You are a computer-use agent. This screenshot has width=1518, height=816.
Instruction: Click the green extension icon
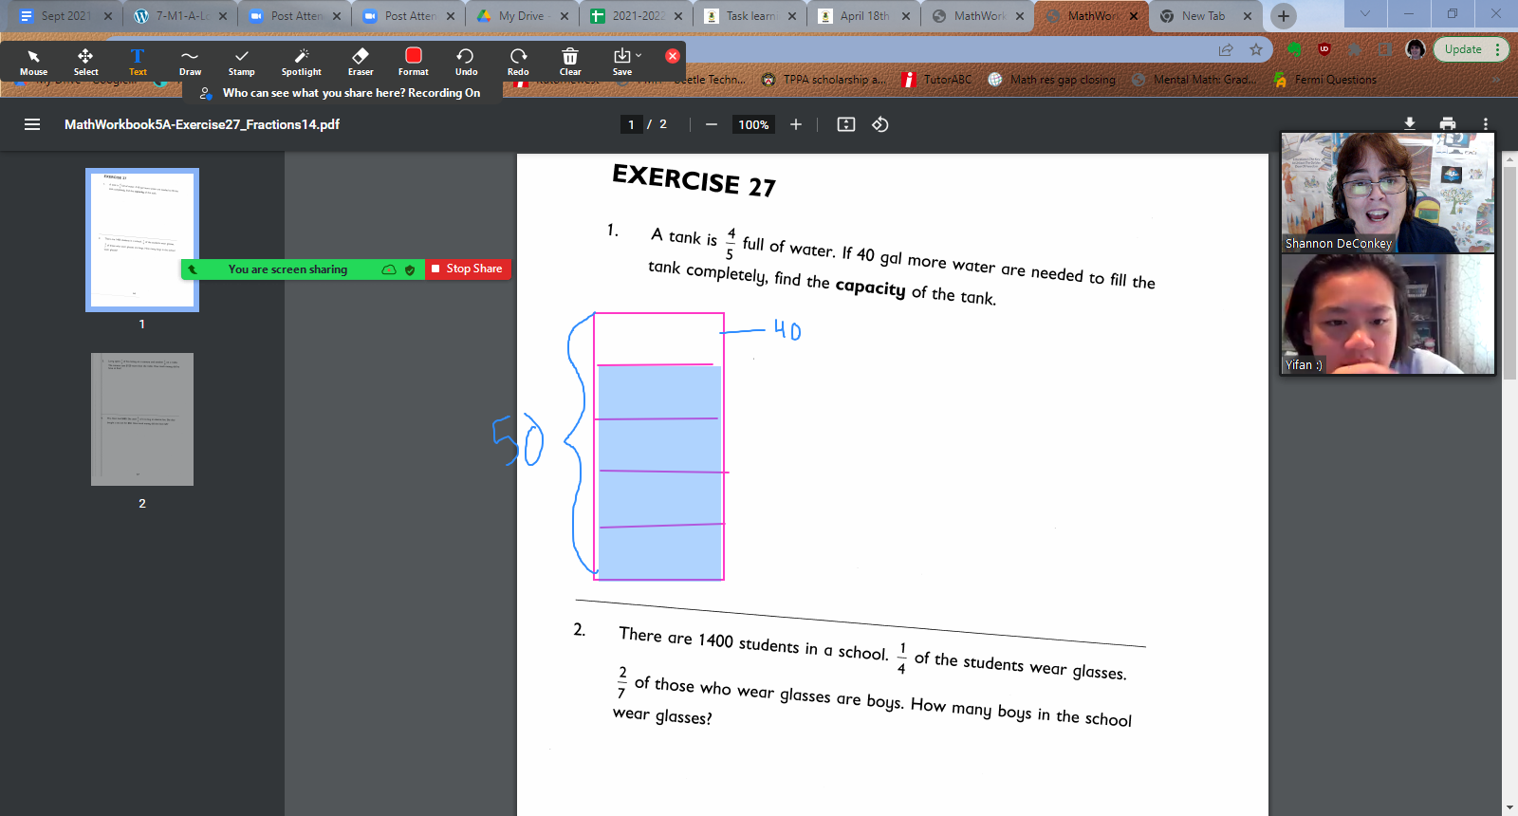1294,49
